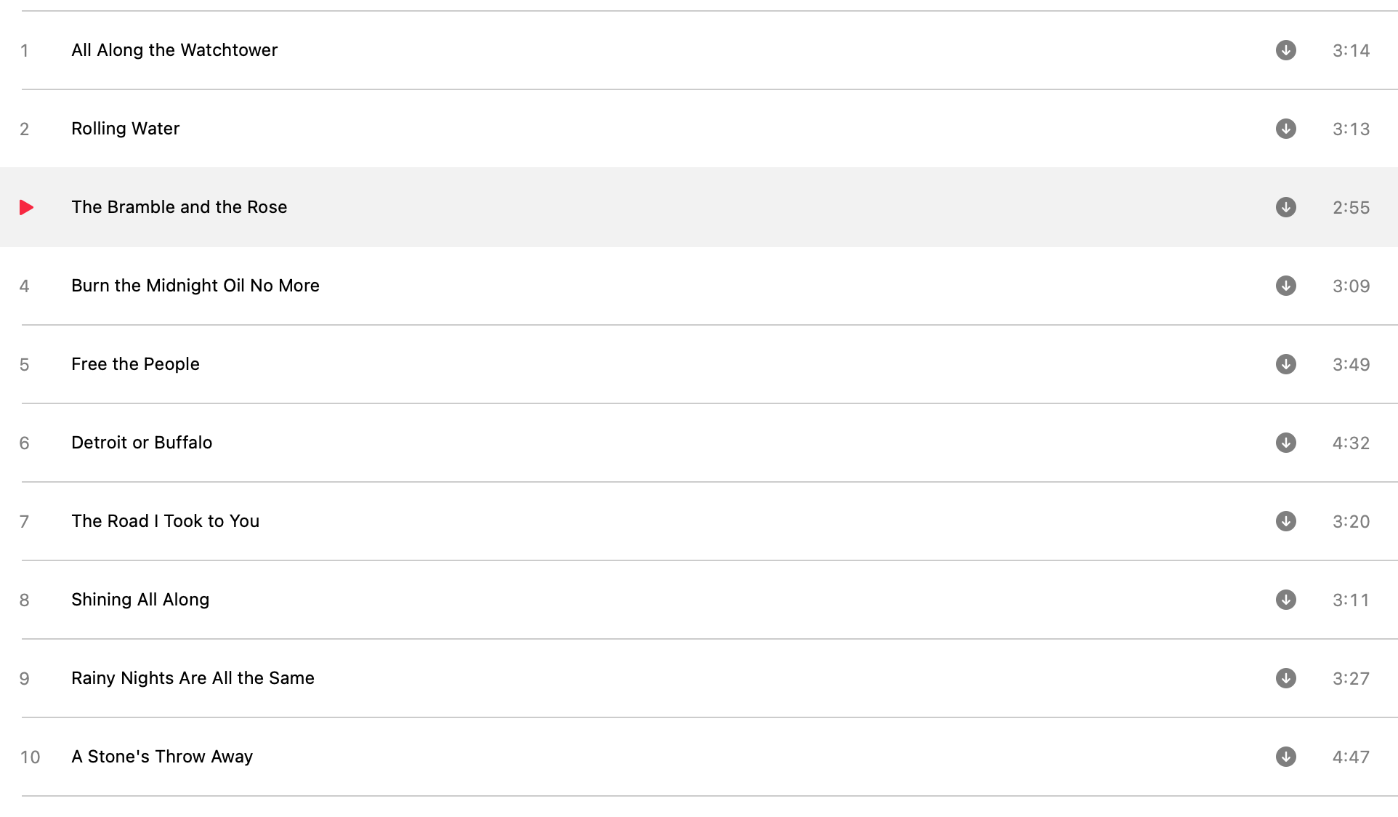1398x817 pixels.
Task: Download Burn the Midnight Oil No More
Action: pyautogui.click(x=1285, y=286)
